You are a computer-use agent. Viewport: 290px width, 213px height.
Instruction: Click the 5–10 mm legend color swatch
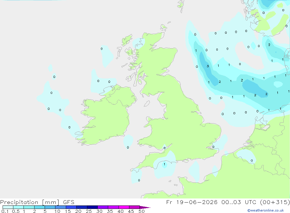tap(50, 207)
